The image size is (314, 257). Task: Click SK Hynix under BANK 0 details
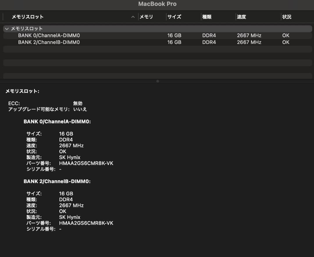pos(70,157)
